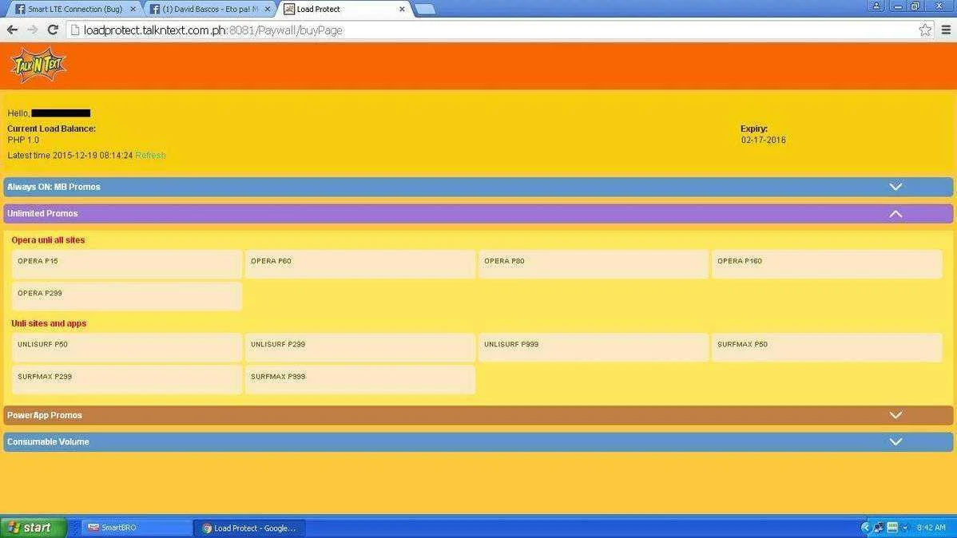
Task: Choose the OPERA P80 promo
Action: [594, 264]
